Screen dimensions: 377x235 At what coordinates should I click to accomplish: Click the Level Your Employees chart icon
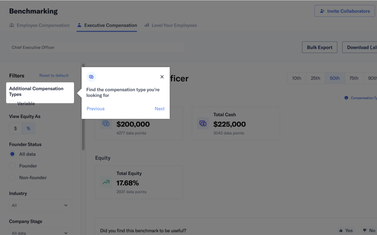point(147,25)
